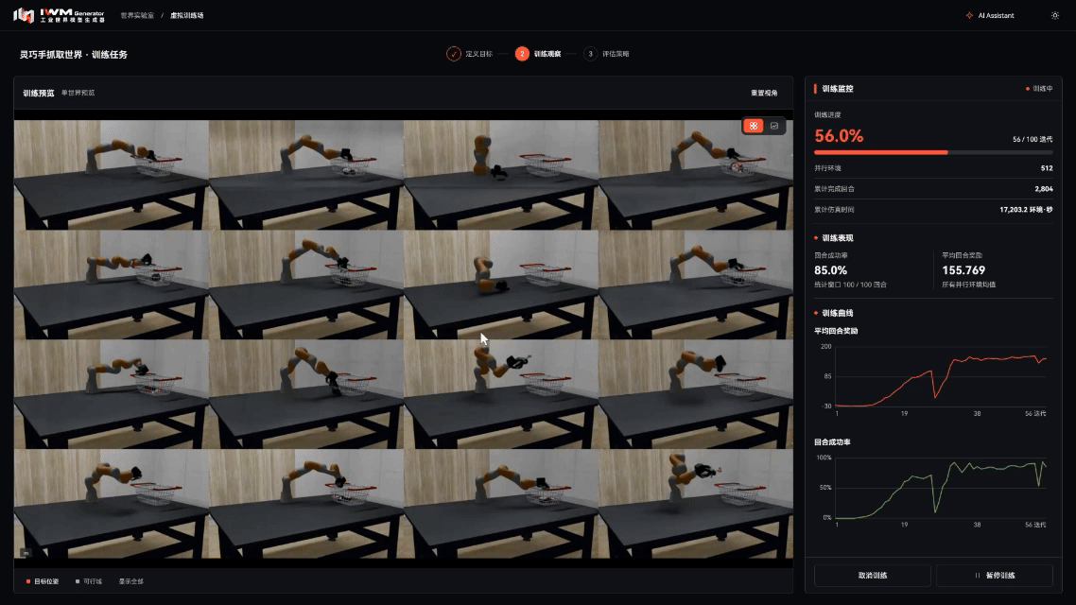Click the IWM Generator logo

pyautogui.click(x=59, y=15)
